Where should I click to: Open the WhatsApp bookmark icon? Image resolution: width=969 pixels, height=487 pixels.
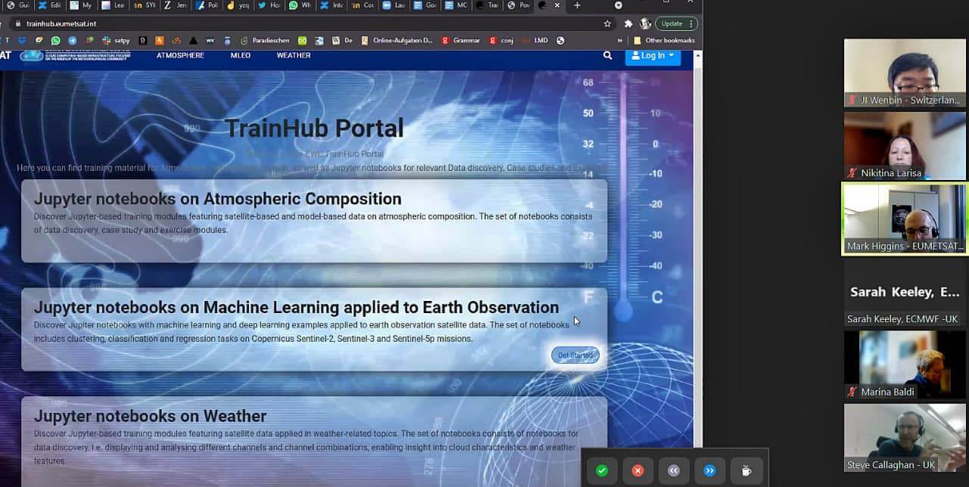[x=55, y=40]
